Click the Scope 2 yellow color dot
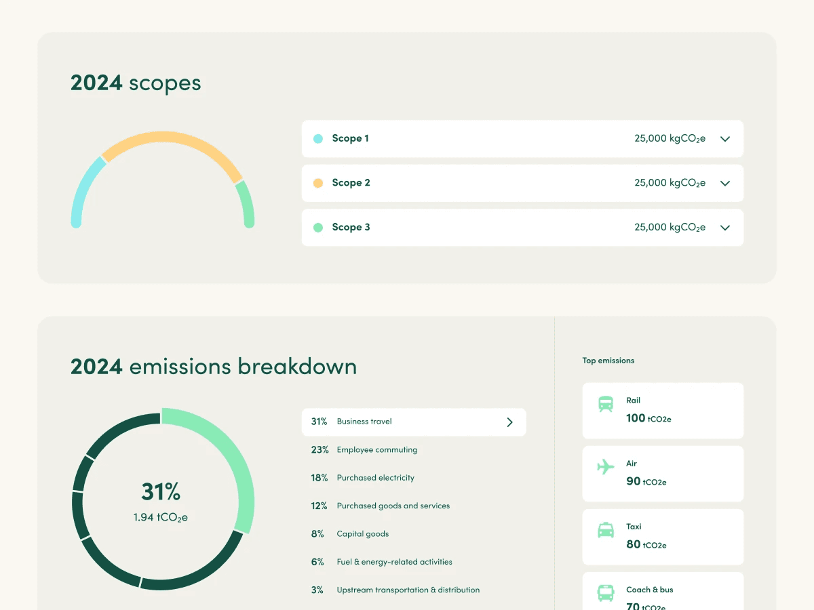814x610 pixels. pyautogui.click(x=317, y=183)
